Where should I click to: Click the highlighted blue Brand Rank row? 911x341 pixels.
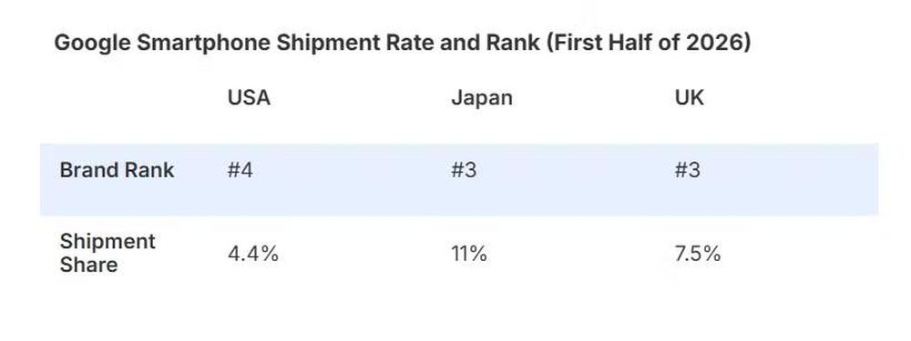click(x=459, y=180)
